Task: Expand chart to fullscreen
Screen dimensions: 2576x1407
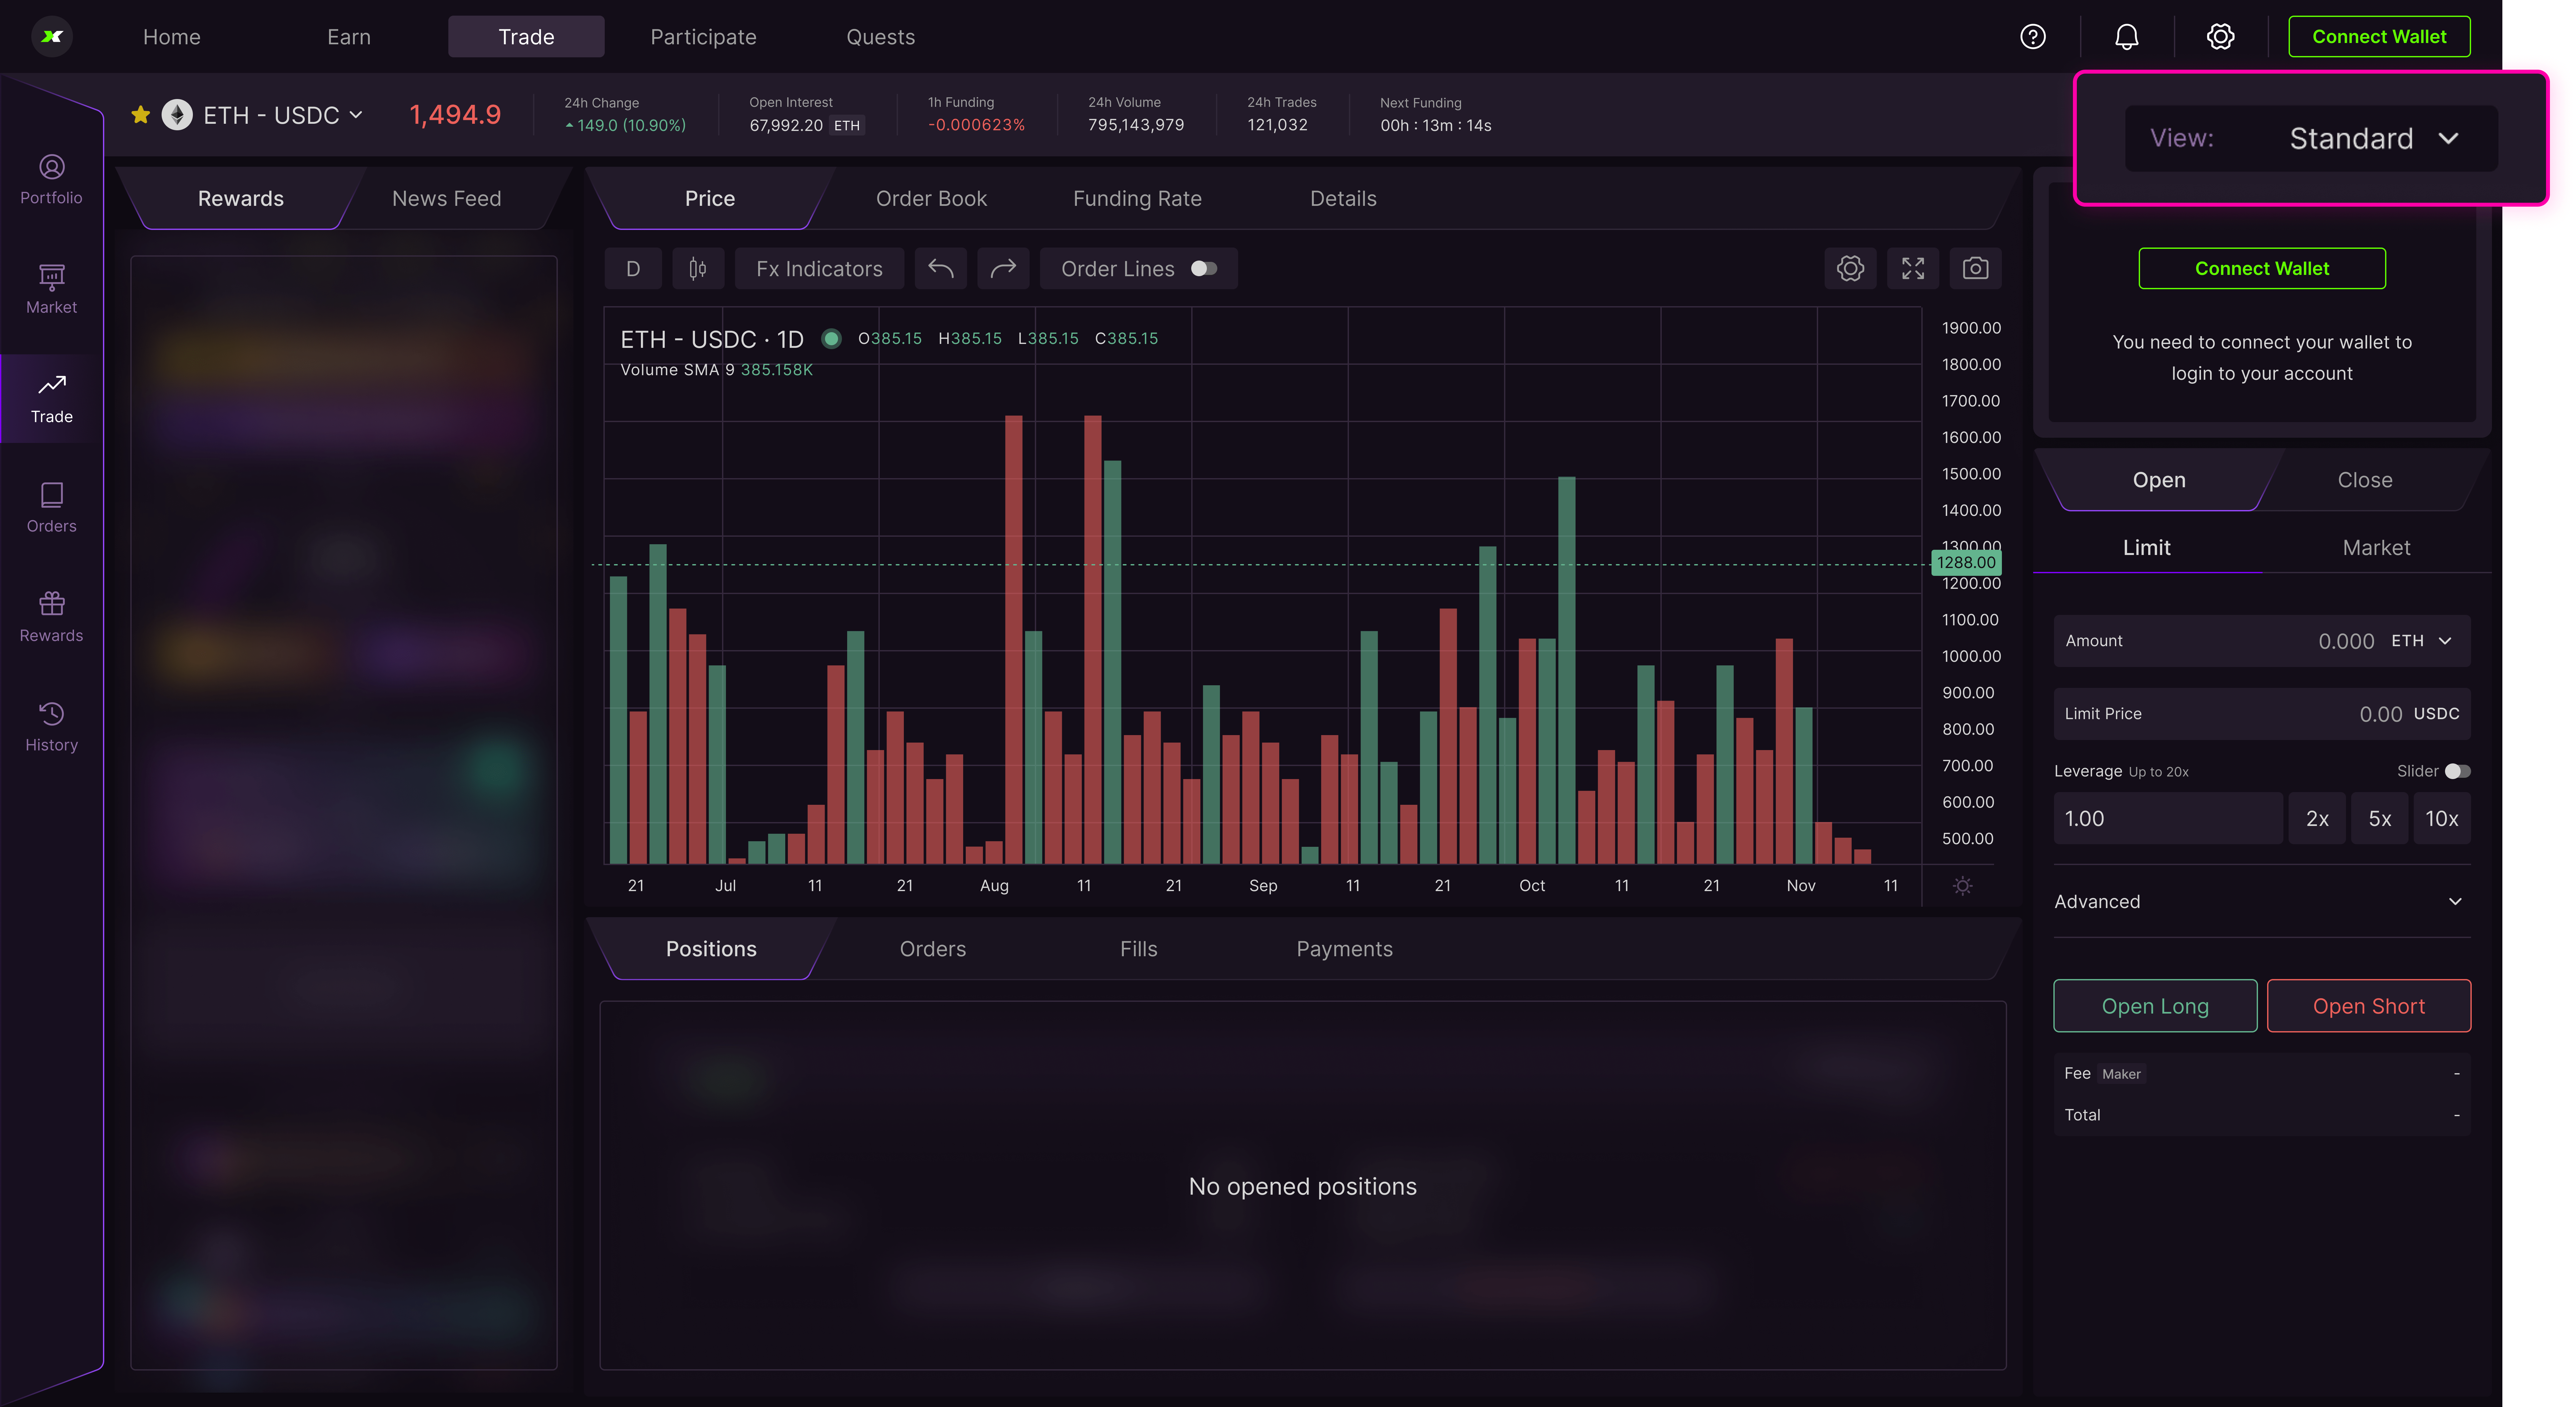Action: 1913,269
